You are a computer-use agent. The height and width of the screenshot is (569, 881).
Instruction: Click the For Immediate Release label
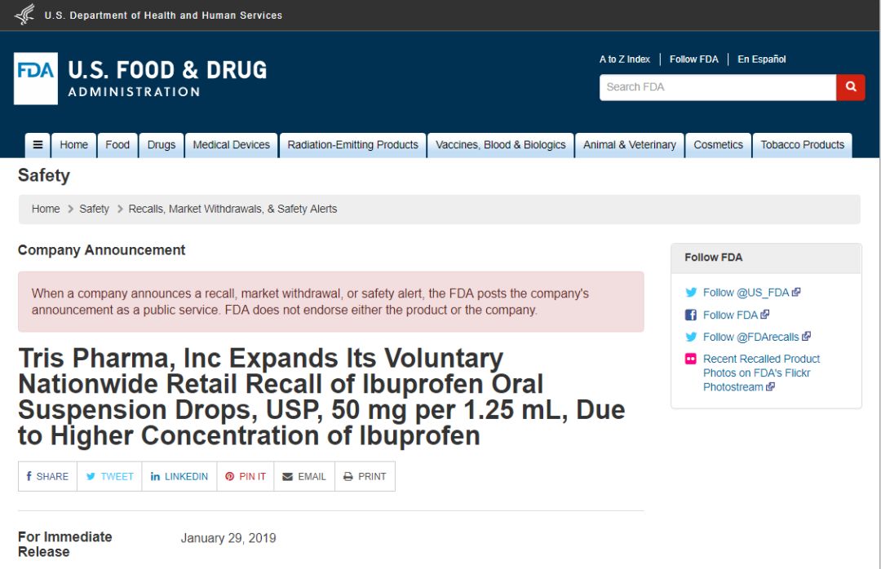point(64,545)
